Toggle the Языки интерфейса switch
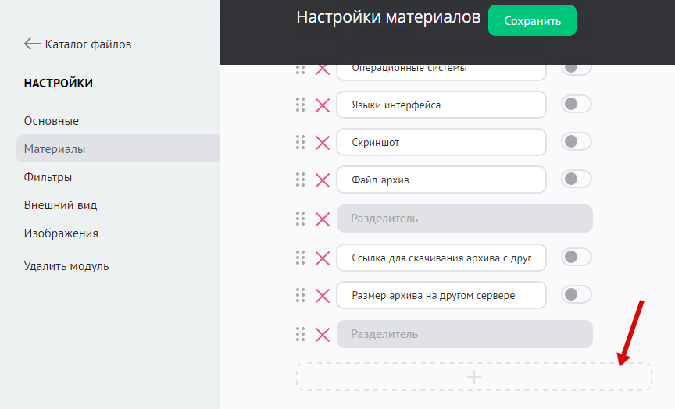The image size is (675, 409). tap(576, 104)
